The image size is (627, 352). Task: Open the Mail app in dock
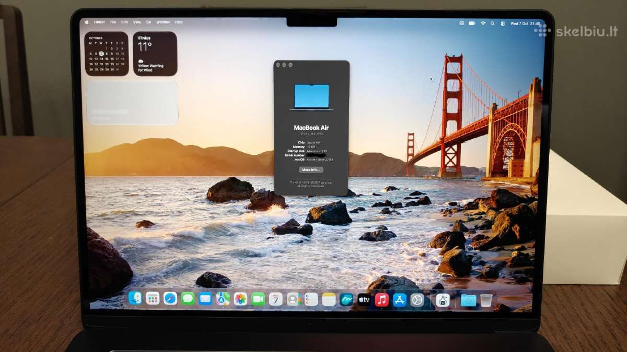click(x=205, y=298)
